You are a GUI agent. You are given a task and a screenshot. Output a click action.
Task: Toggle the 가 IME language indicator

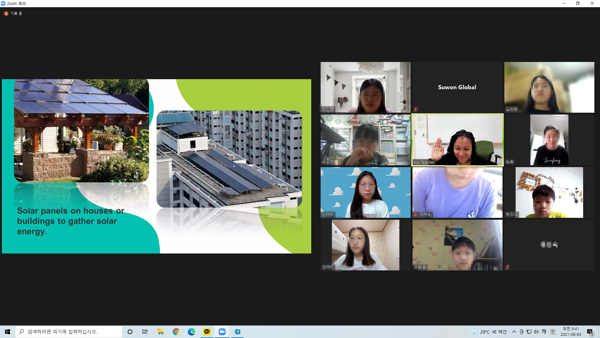point(544,332)
